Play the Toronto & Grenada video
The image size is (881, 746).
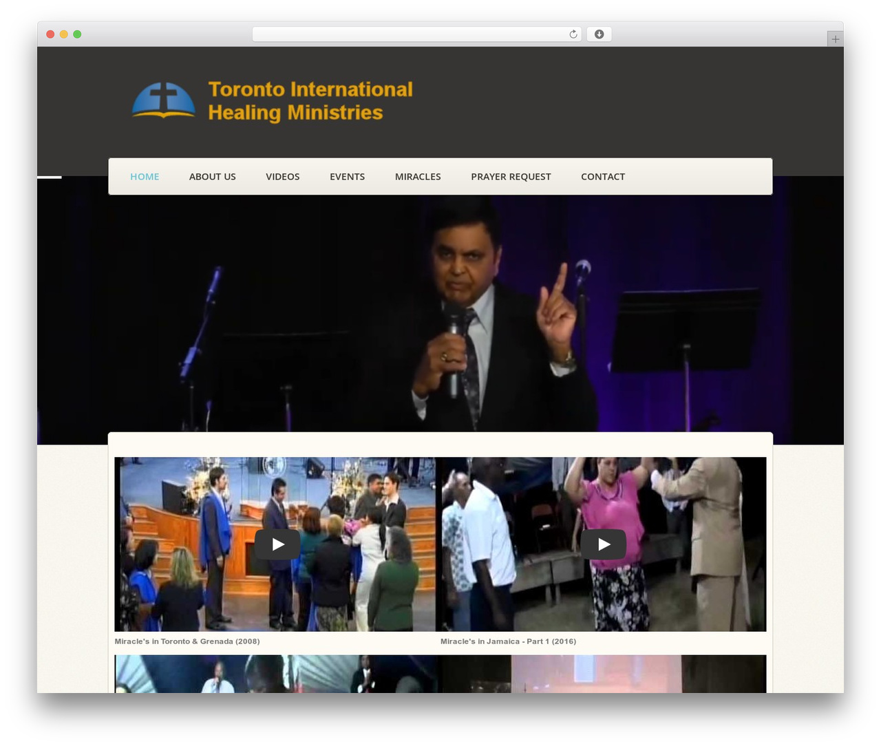click(x=277, y=544)
